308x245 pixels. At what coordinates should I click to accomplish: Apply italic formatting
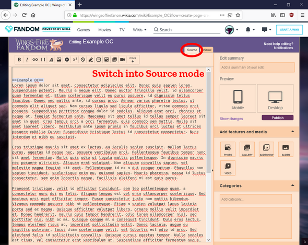point(27,60)
